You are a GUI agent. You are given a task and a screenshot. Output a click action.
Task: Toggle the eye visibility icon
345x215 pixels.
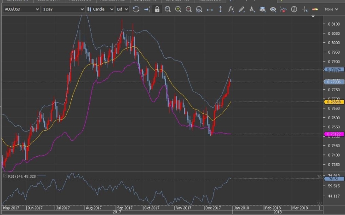coord(273,9)
